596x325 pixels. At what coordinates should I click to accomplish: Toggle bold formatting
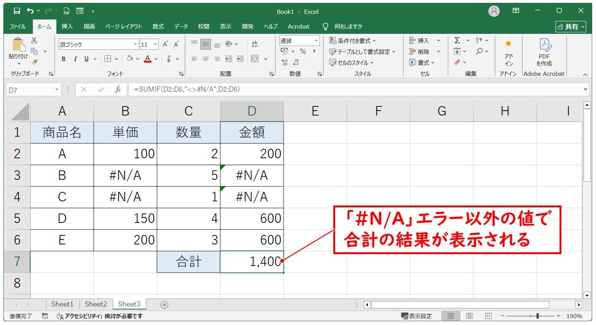click(x=64, y=59)
